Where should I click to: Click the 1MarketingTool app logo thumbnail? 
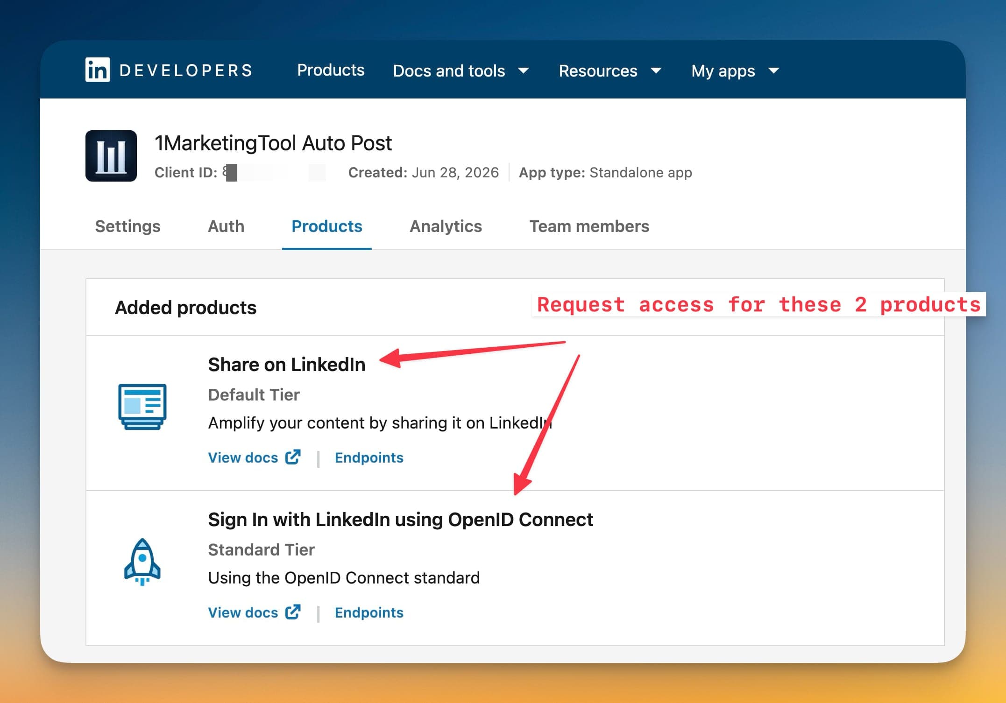coord(111,156)
